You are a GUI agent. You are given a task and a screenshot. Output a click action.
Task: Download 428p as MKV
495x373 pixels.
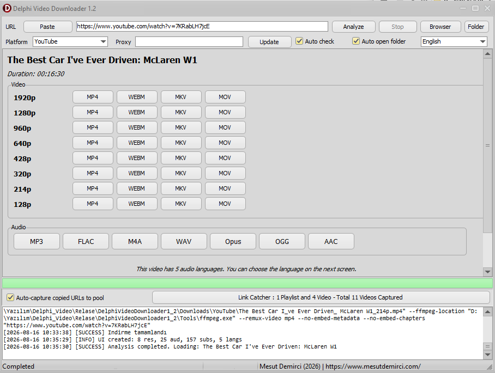pos(181,158)
